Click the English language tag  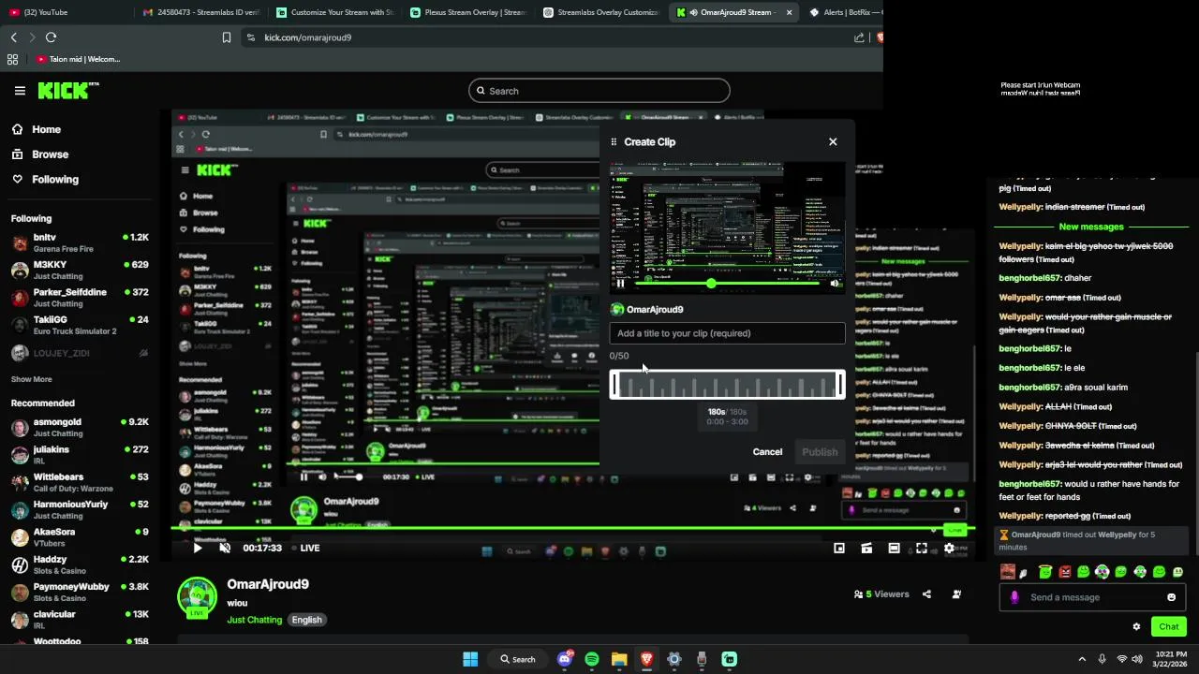point(306,620)
